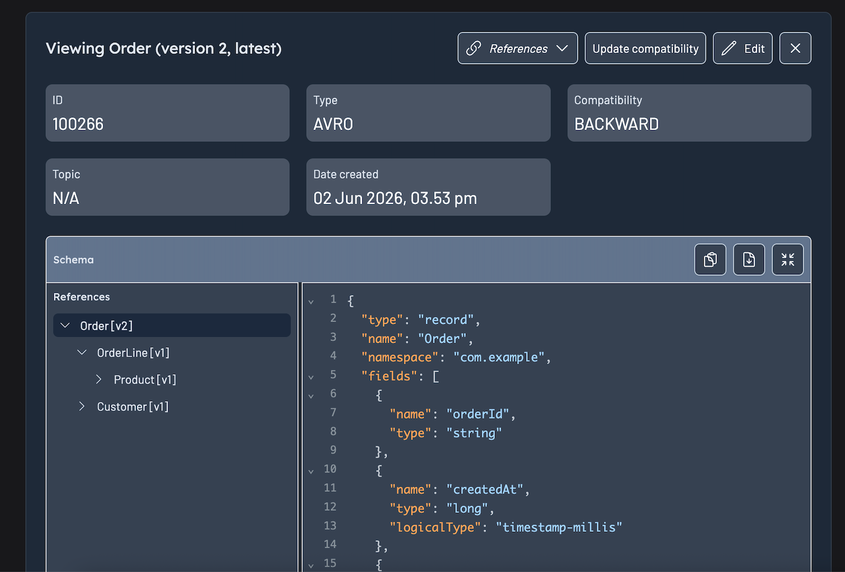Fold code at line 1
This screenshot has height=572, width=845.
click(311, 302)
